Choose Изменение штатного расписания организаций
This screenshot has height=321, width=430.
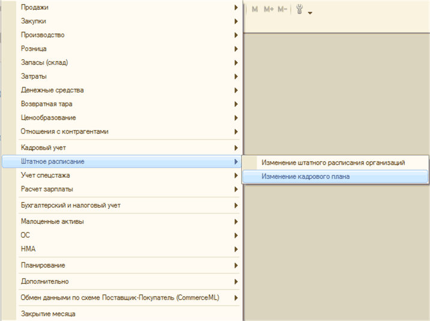(333, 163)
